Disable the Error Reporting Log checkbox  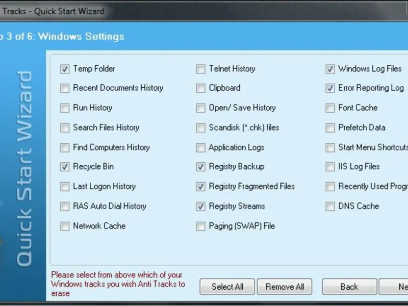click(x=330, y=88)
